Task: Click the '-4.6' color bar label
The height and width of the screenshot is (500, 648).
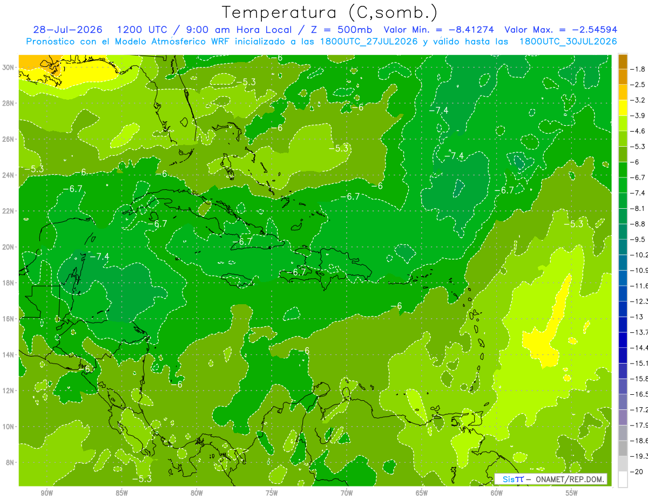Action: [x=638, y=131]
